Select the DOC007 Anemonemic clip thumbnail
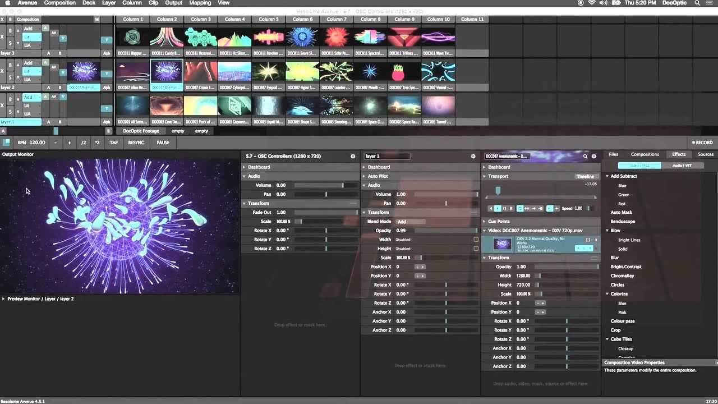This screenshot has height=404, width=718. 166,72
